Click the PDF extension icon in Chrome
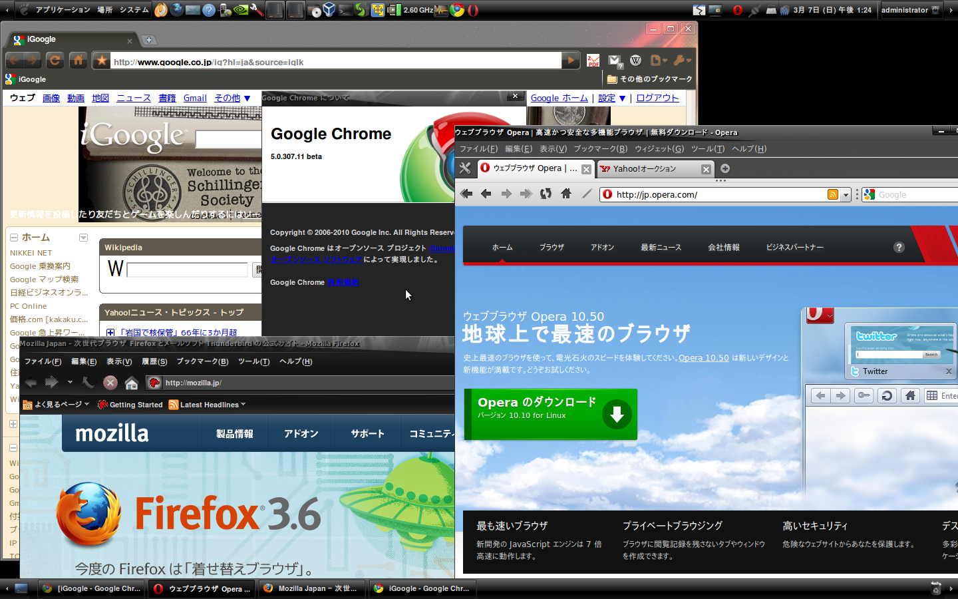The height and width of the screenshot is (599, 958). (593, 61)
